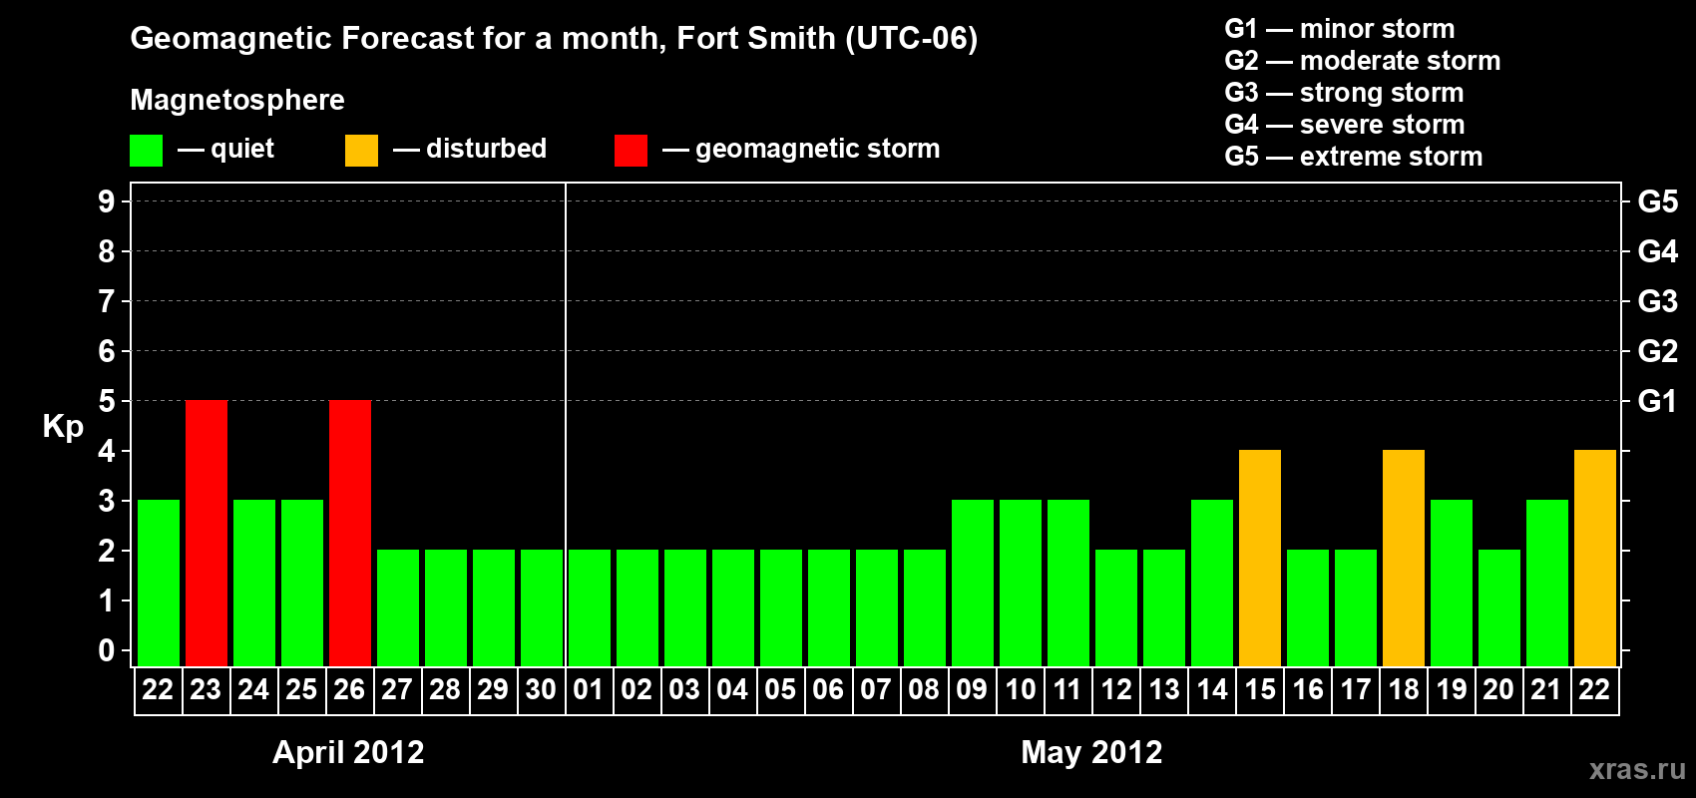
Task: Click the green quiet legend swatch
Action: (147, 151)
